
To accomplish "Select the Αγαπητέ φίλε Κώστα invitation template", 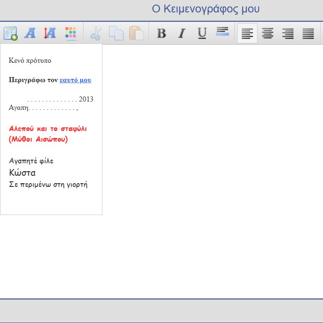I will click(x=48, y=173).
